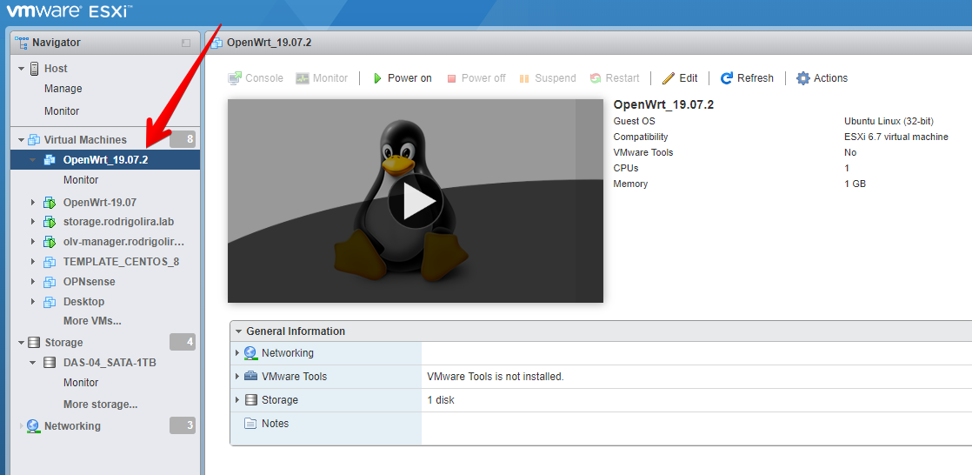Click the Storage icon in Navigator
This screenshot has height=475, width=972.
(x=35, y=343)
